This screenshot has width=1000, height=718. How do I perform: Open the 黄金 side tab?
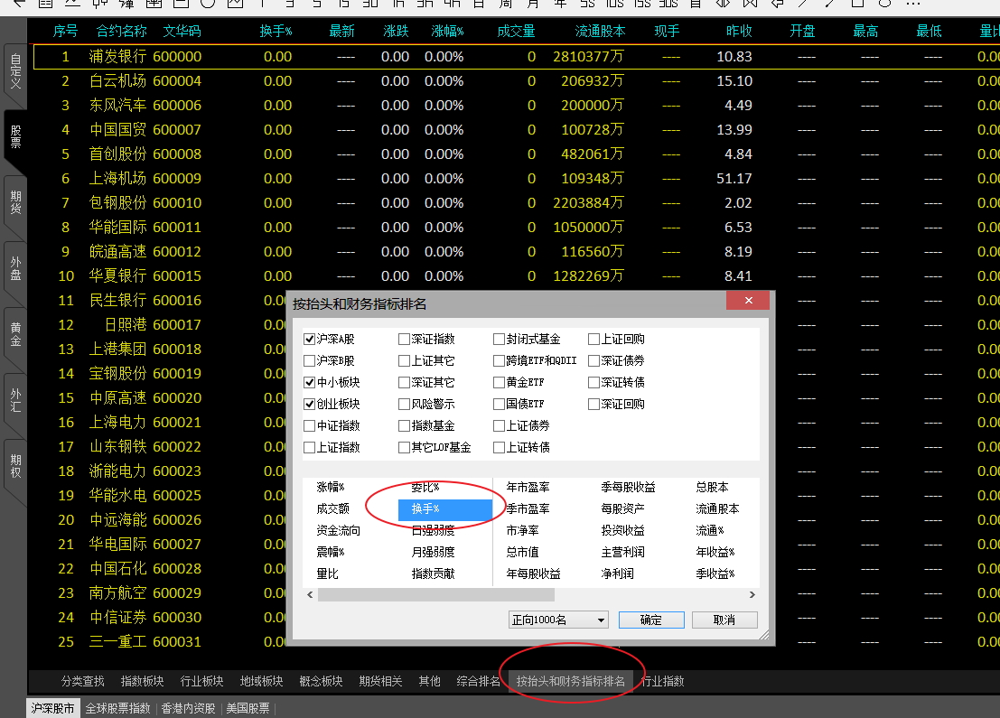click(15, 333)
